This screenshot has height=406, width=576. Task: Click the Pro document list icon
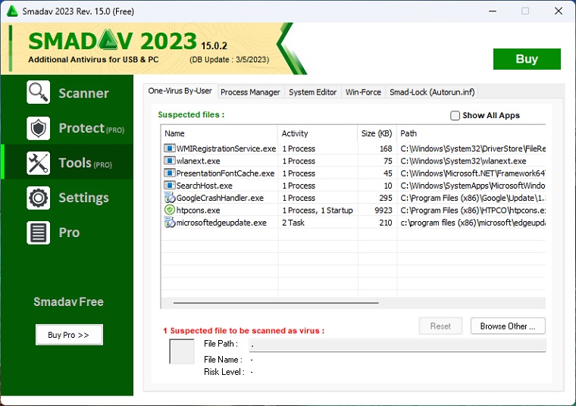pyautogui.click(x=38, y=233)
